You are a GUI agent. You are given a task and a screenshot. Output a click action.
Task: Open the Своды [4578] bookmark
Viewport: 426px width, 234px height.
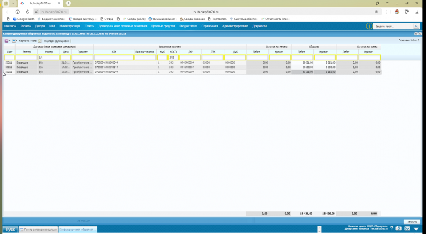[x=134, y=19]
